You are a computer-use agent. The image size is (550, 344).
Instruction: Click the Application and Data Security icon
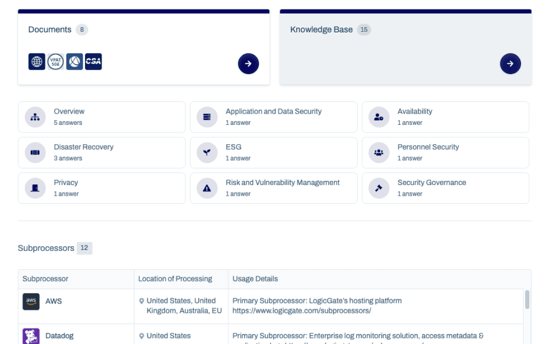[x=207, y=117]
